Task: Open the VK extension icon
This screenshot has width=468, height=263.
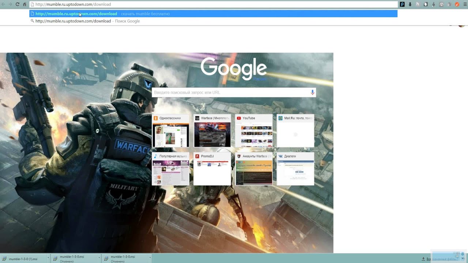Action: pyautogui.click(x=441, y=4)
